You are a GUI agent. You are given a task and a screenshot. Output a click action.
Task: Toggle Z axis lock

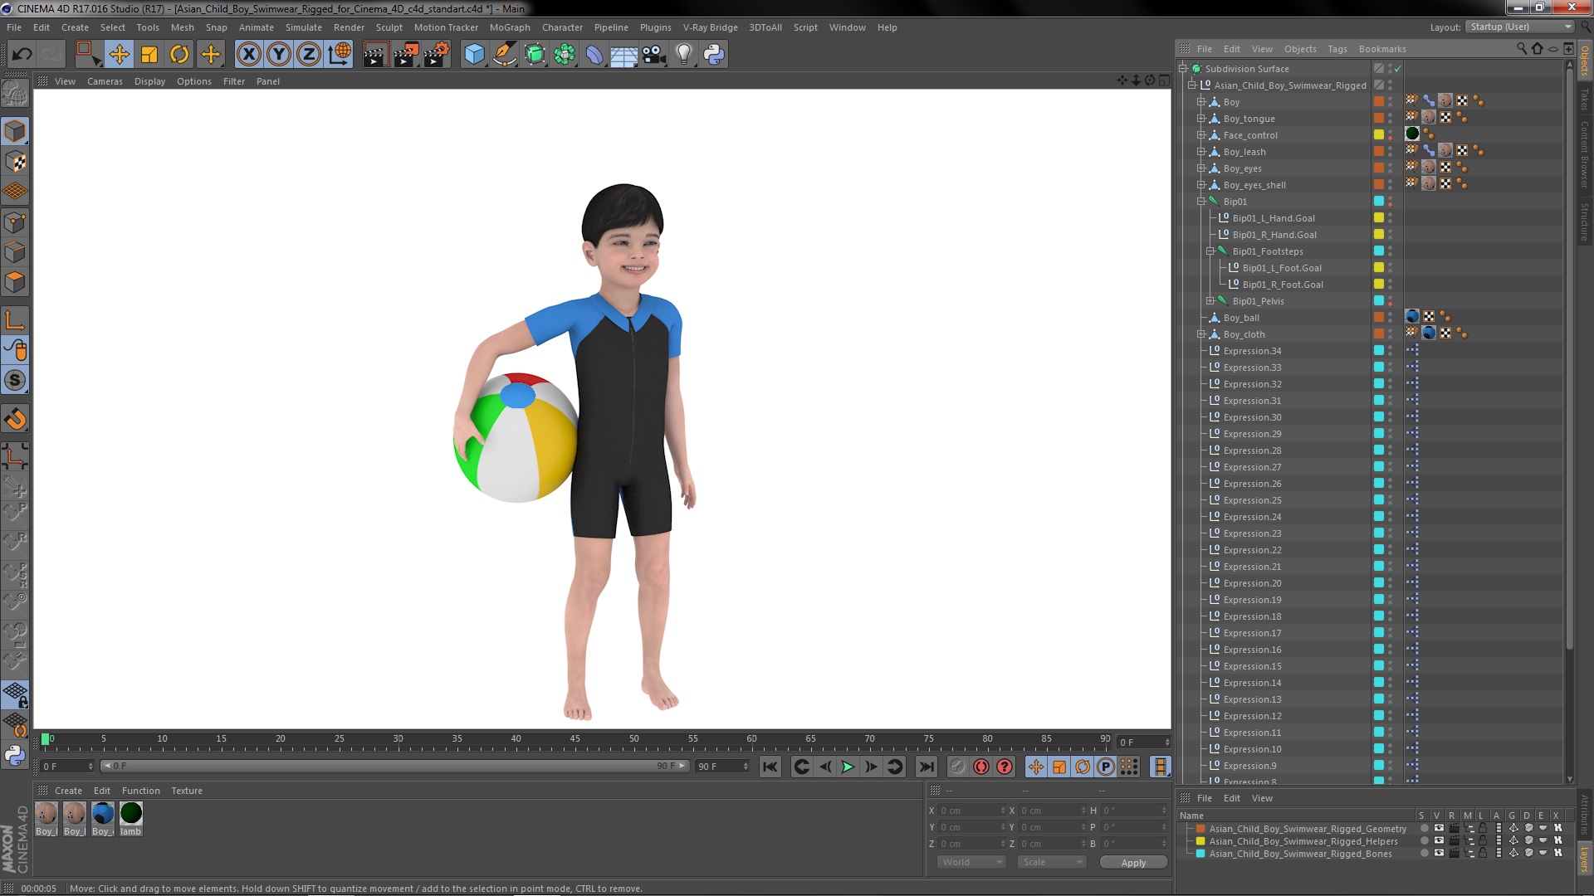click(309, 55)
